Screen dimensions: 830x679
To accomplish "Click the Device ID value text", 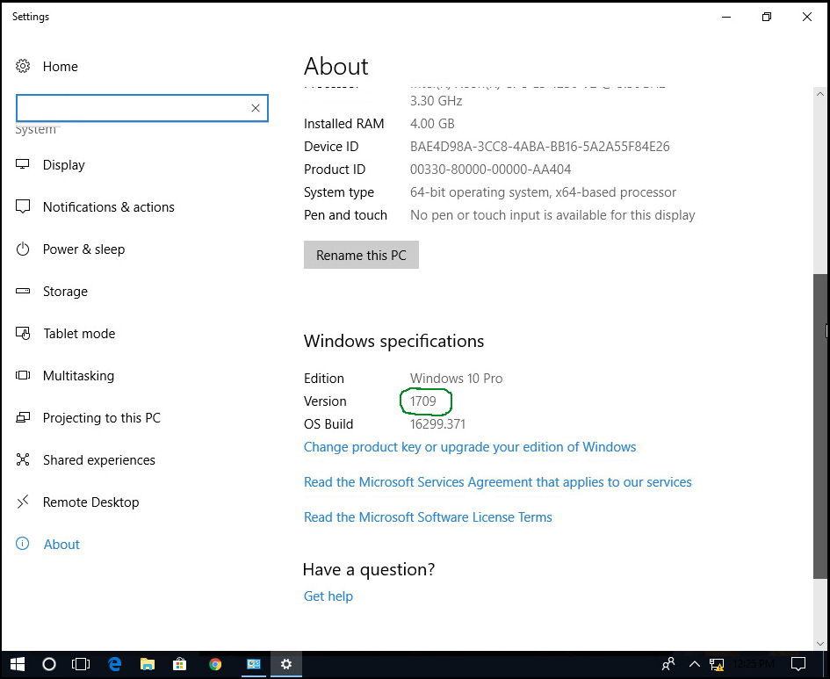I will click(x=540, y=146).
